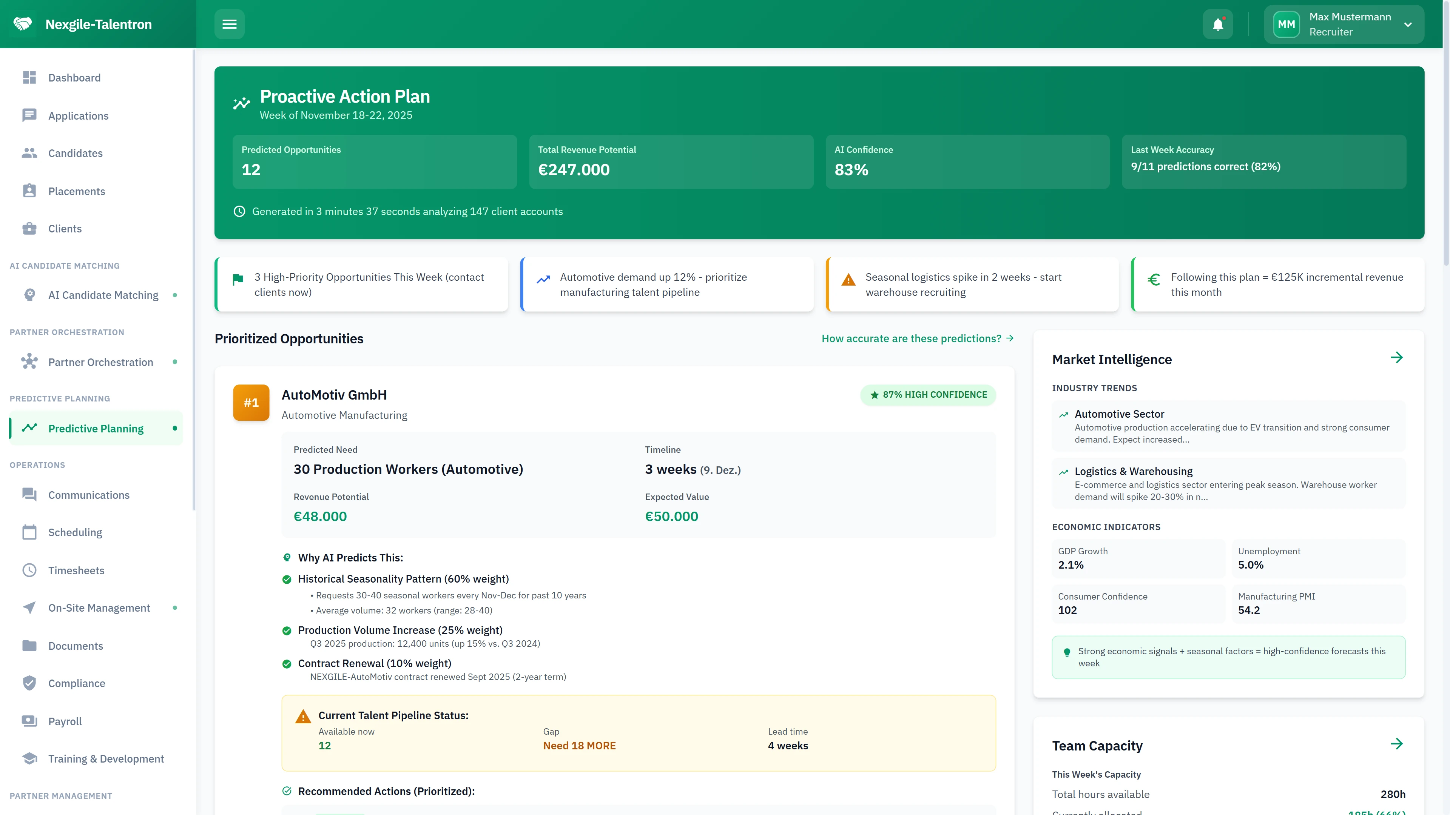Screen dimensions: 1450x815
Task: Open the Max Mustermann user dropdown
Action: [x=1344, y=24]
